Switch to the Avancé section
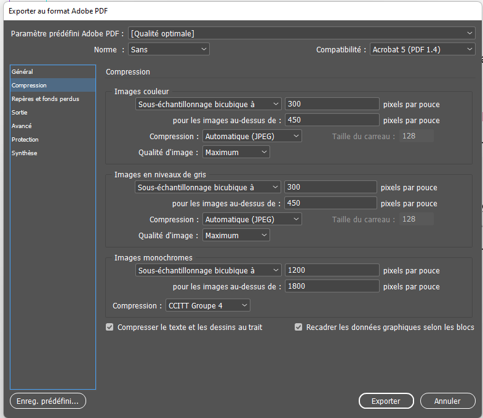Image resolution: width=483 pixels, height=418 pixels. pyautogui.click(x=22, y=126)
